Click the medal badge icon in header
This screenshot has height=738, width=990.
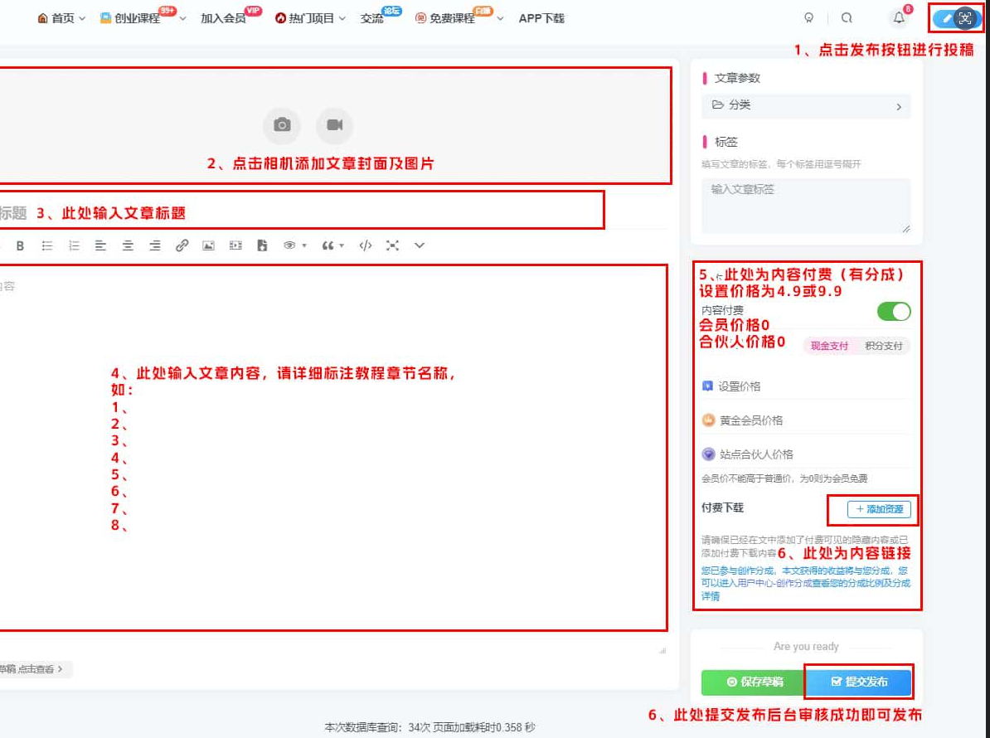pyautogui.click(x=808, y=17)
